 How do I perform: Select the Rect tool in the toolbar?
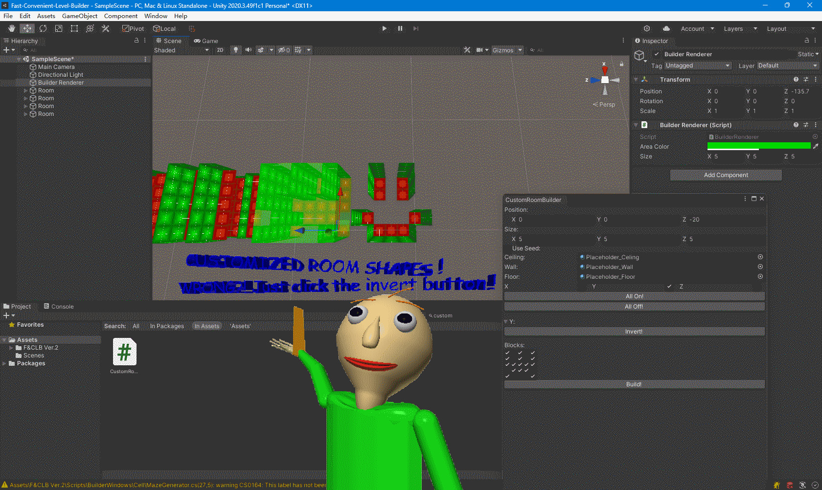pyautogui.click(x=74, y=28)
